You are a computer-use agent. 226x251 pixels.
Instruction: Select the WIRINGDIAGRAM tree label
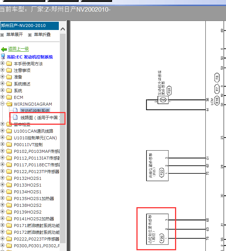[33, 104]
